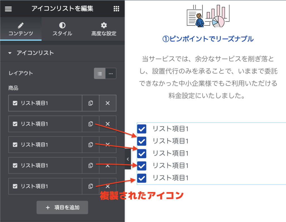Click the レイアウト label
This screenshot has height=222, width=286.
click(21, 73)
